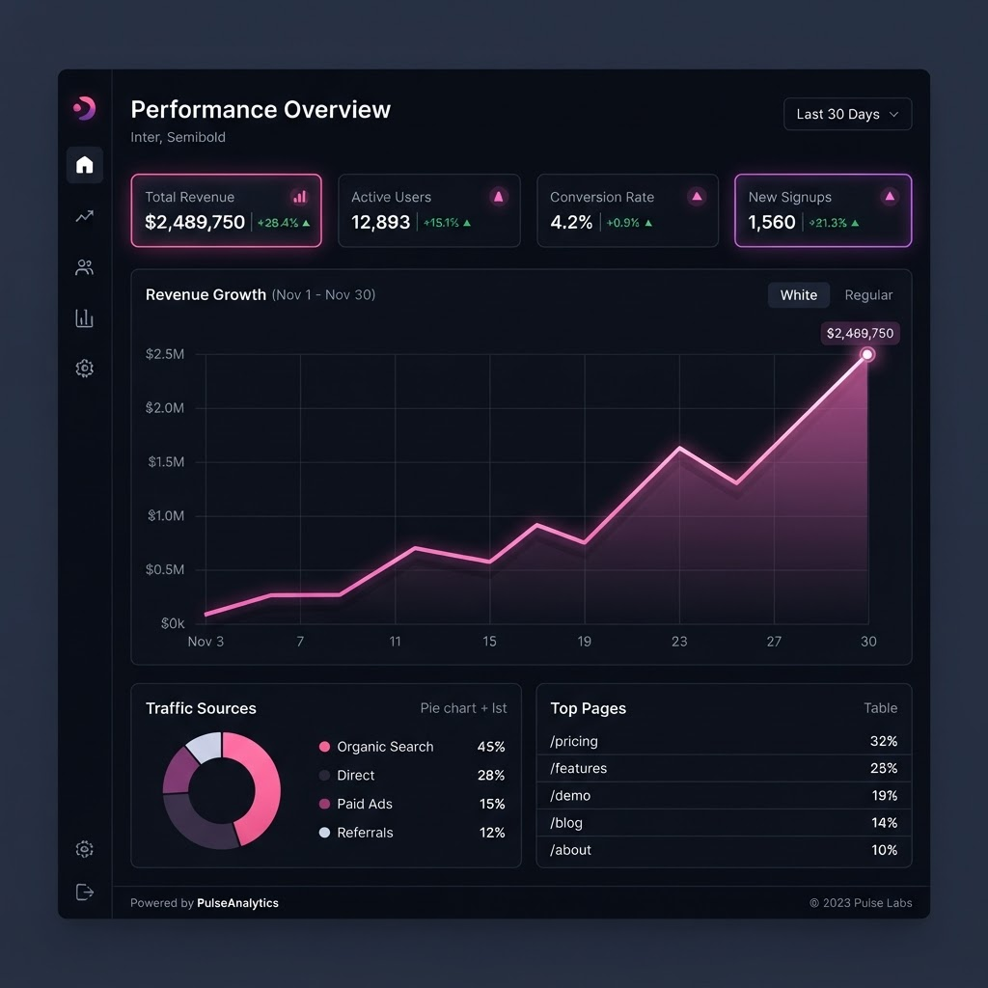Click the Table label in Top Pages
This screenshot has width=988, height=988.
tap(880, 708)
